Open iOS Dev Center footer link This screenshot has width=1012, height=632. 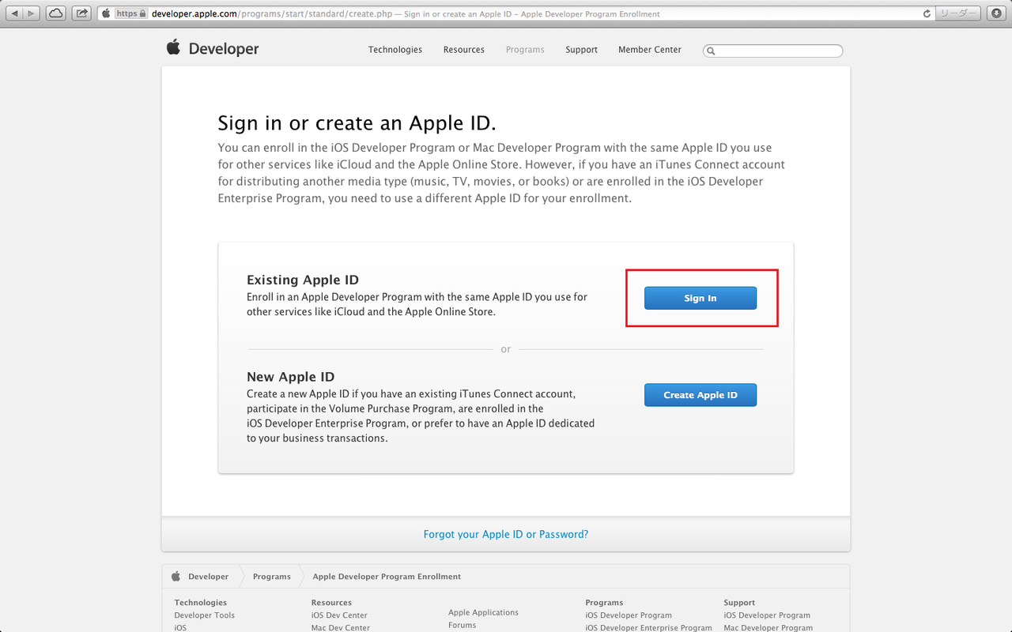[339, 615]
